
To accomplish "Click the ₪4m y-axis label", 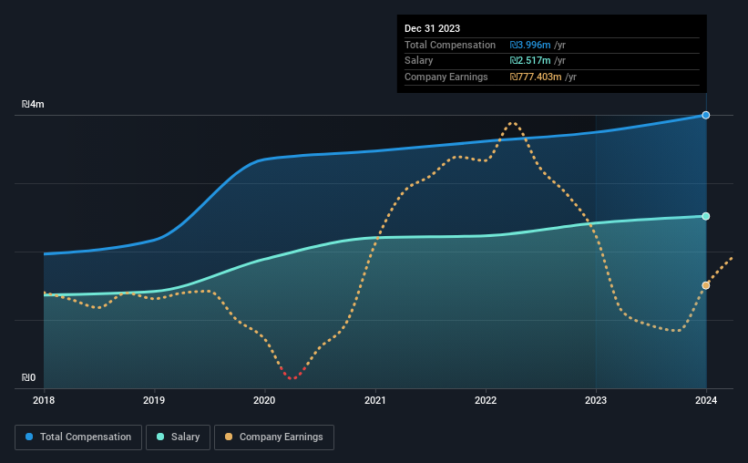I will tap(33, 104).
